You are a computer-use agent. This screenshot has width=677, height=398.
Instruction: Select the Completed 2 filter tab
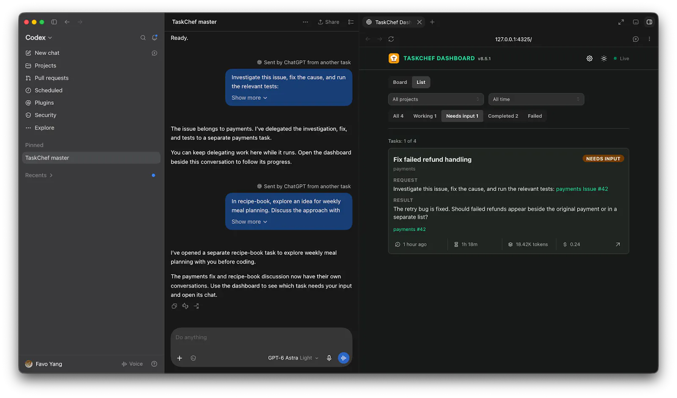[503, 116]
